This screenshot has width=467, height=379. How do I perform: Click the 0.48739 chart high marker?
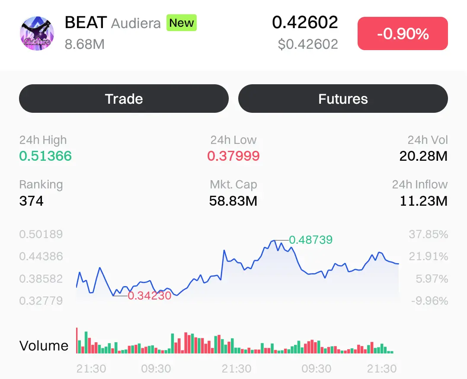coord(310,240)
